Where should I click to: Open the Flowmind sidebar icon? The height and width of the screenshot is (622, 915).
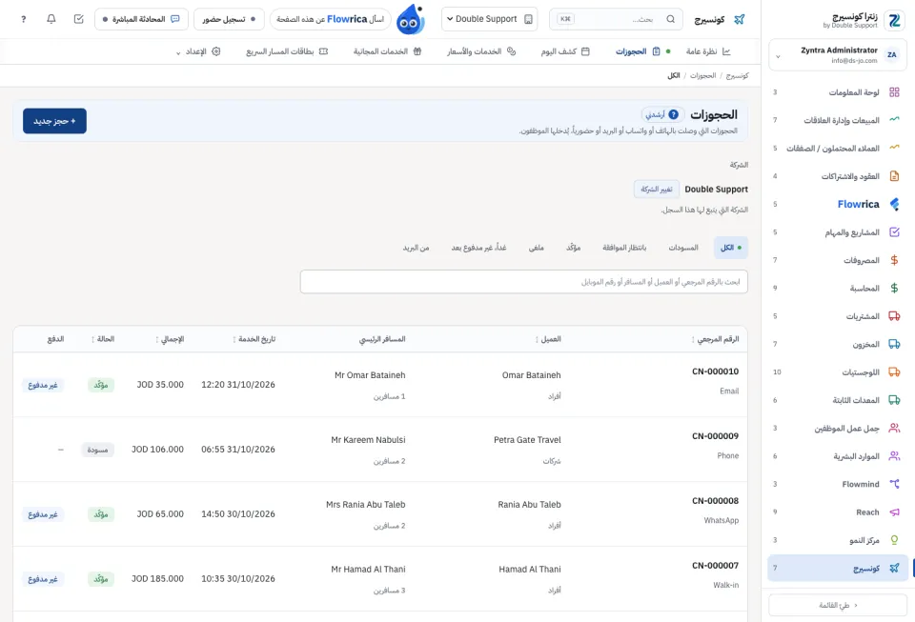point(894,484)
